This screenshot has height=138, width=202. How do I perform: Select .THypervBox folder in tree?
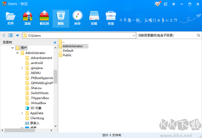pyautogui.click(x=37, y=98)
